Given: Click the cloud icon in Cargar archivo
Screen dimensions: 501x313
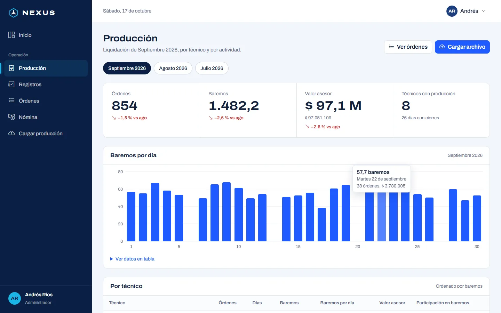Looking at the screenshot, I should click(442, 47).
